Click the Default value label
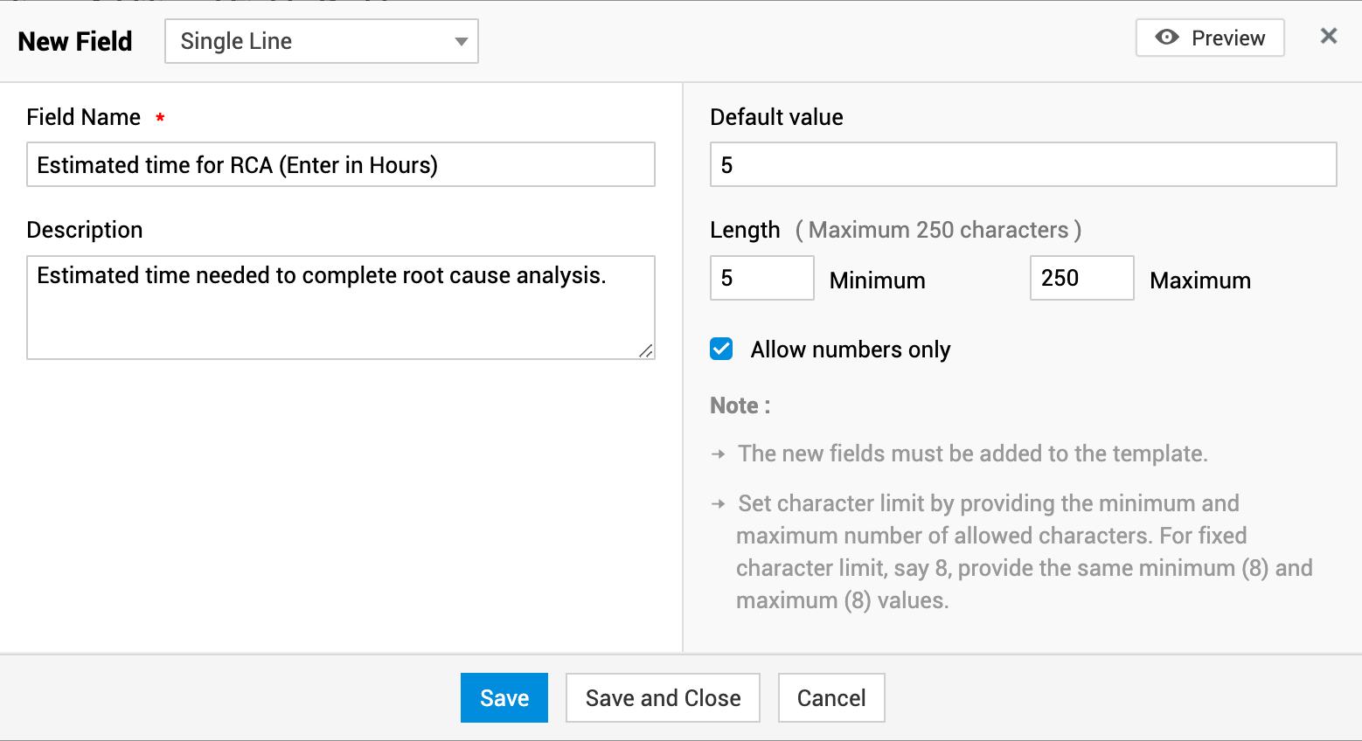 point(776,117)
